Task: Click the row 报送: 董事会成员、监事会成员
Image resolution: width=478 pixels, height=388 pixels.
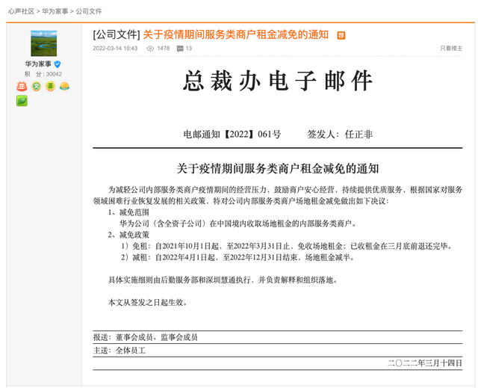Action: coord(277,337)
